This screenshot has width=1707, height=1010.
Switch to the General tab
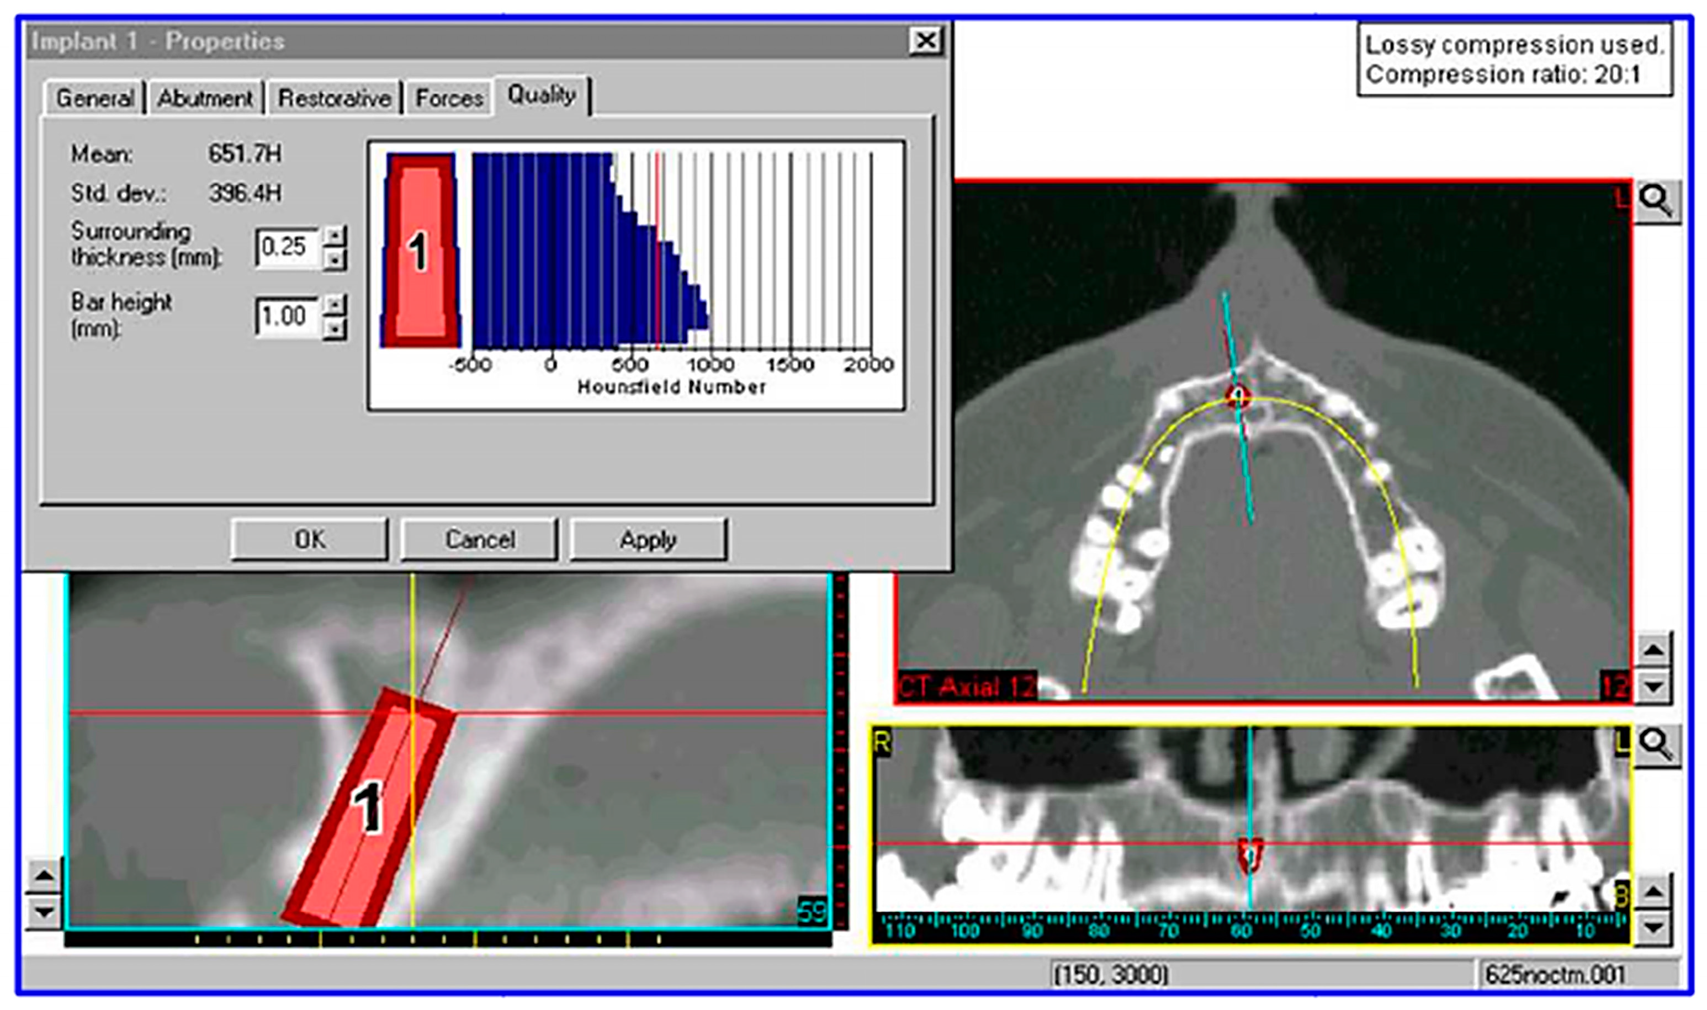[94, 99]
